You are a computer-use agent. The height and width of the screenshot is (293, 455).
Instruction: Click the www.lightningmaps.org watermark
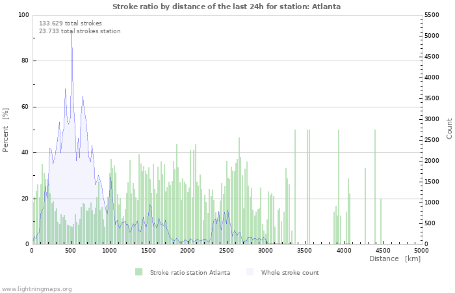tap(36, 289)
